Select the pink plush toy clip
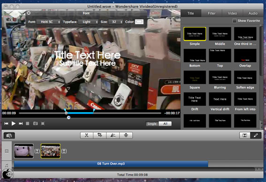 click(24, 151)
